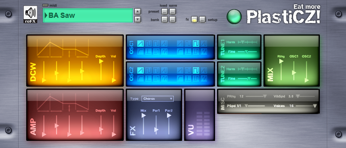This screenshot has width=346, height=148.
Task: Click the MIX Ring slider handle
Action: [x=281, y=61]
